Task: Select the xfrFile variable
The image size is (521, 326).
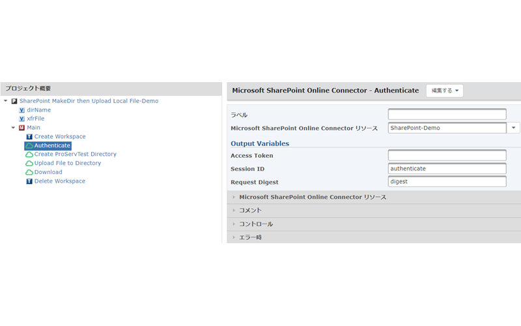Action: click(x=36, y=119)
